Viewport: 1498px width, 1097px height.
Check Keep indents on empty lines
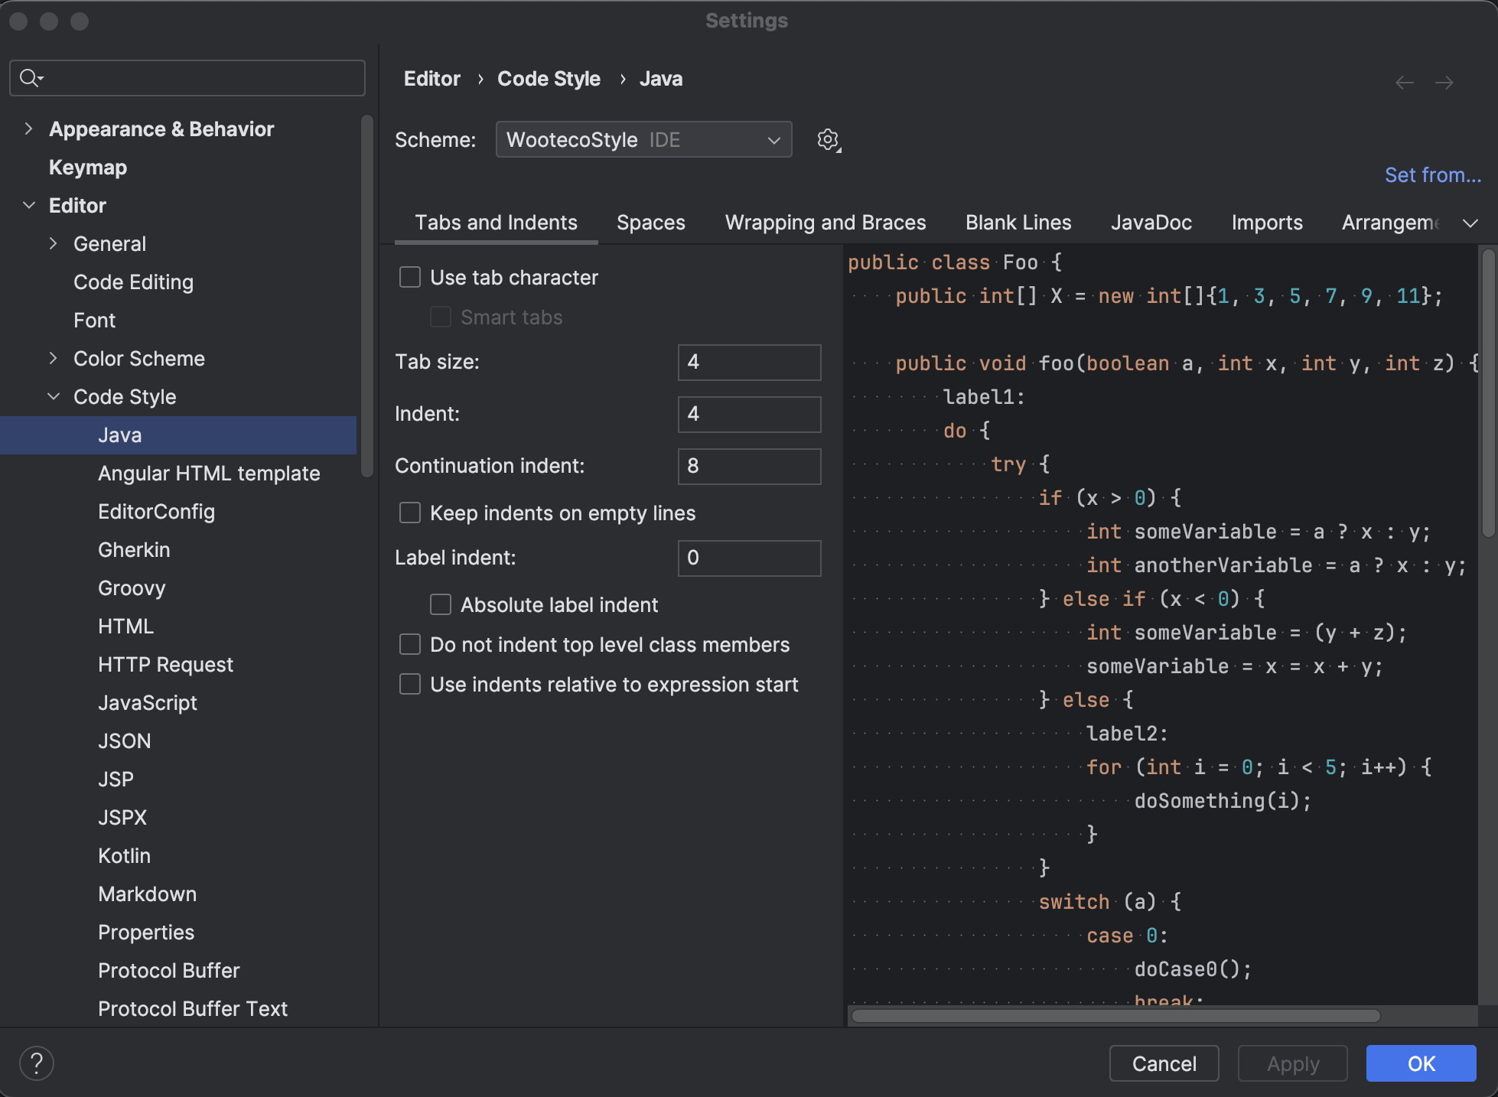point(410,513)
